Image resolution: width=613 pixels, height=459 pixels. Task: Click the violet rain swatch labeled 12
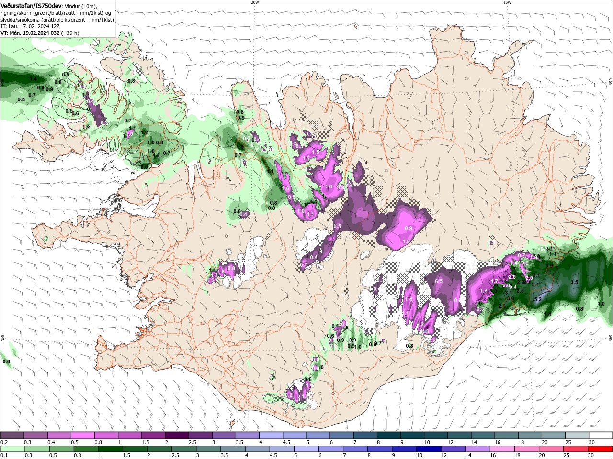point(453,449)
